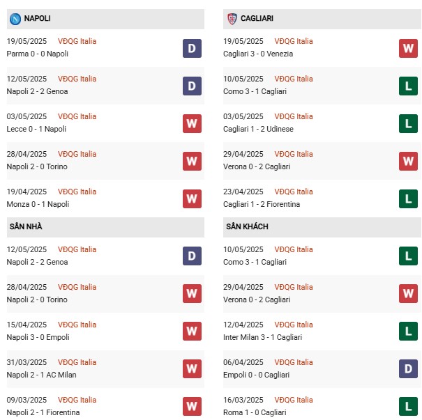Open VĐQG Italia link dated 23/04/2025
The image size is (422, 420).
point(294,192)
